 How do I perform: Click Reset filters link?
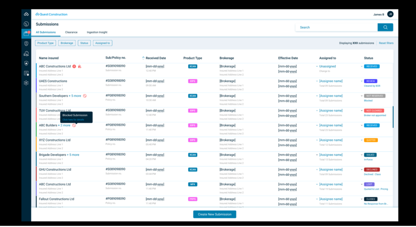pyautogui.click(x=386, y=43)
